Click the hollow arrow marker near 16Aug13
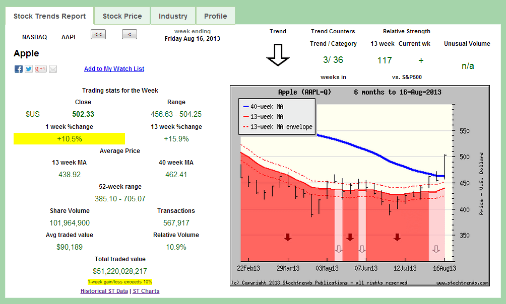The image size is (506, 304). coord(436,249)
